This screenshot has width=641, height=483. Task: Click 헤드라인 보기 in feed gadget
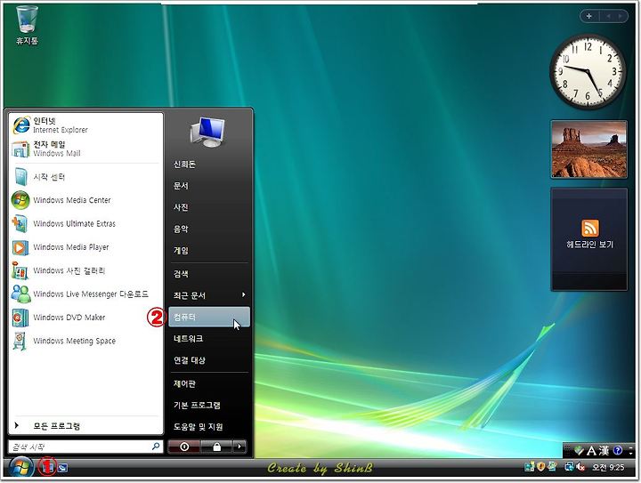click(x=589, y=245)
